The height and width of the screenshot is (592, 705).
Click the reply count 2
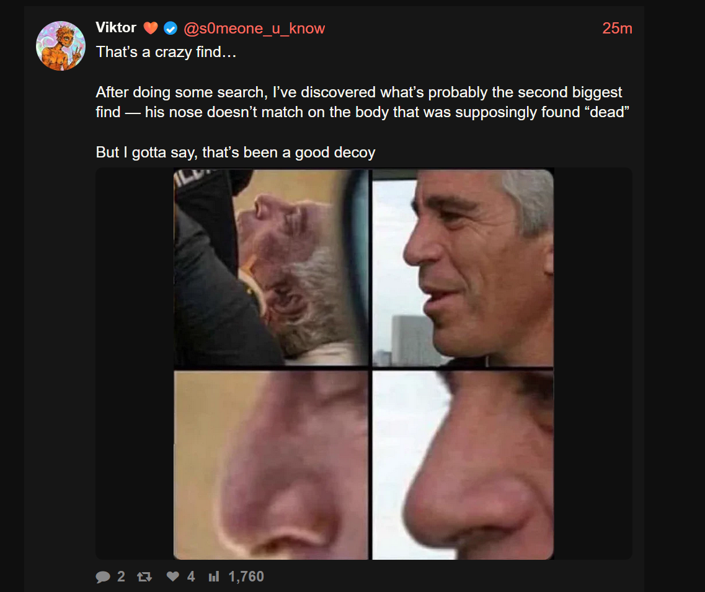point(121,577)
